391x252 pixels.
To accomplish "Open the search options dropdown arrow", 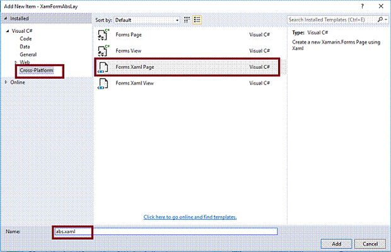I will tap(386, 20).
